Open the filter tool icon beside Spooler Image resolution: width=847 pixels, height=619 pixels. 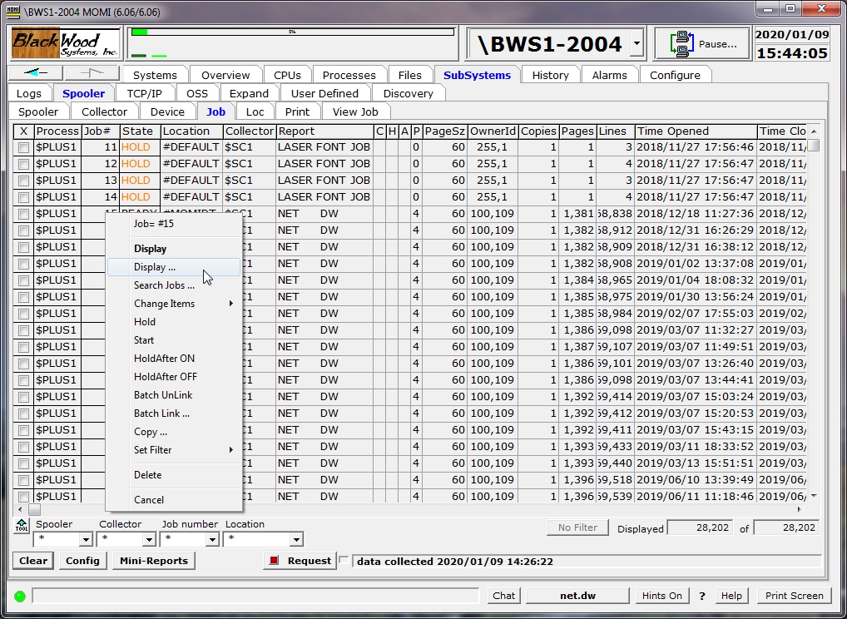[x=22, y=526]
